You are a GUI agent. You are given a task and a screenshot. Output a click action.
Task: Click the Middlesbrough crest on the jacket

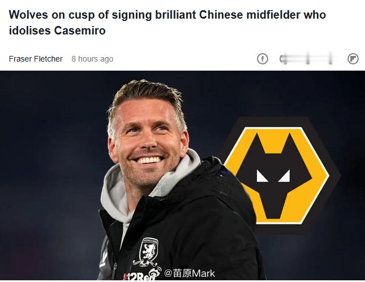point(148,252)
